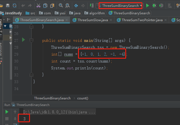Viewport: 180px width, 125px height.
Task: Run ThreeSumBinarySearch with coverage
Action: [x=161, y=6]
